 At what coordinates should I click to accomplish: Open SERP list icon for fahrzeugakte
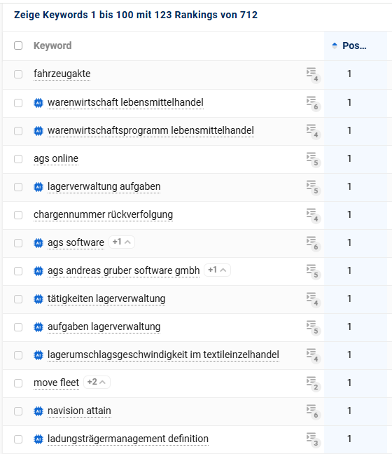(313, 75)
